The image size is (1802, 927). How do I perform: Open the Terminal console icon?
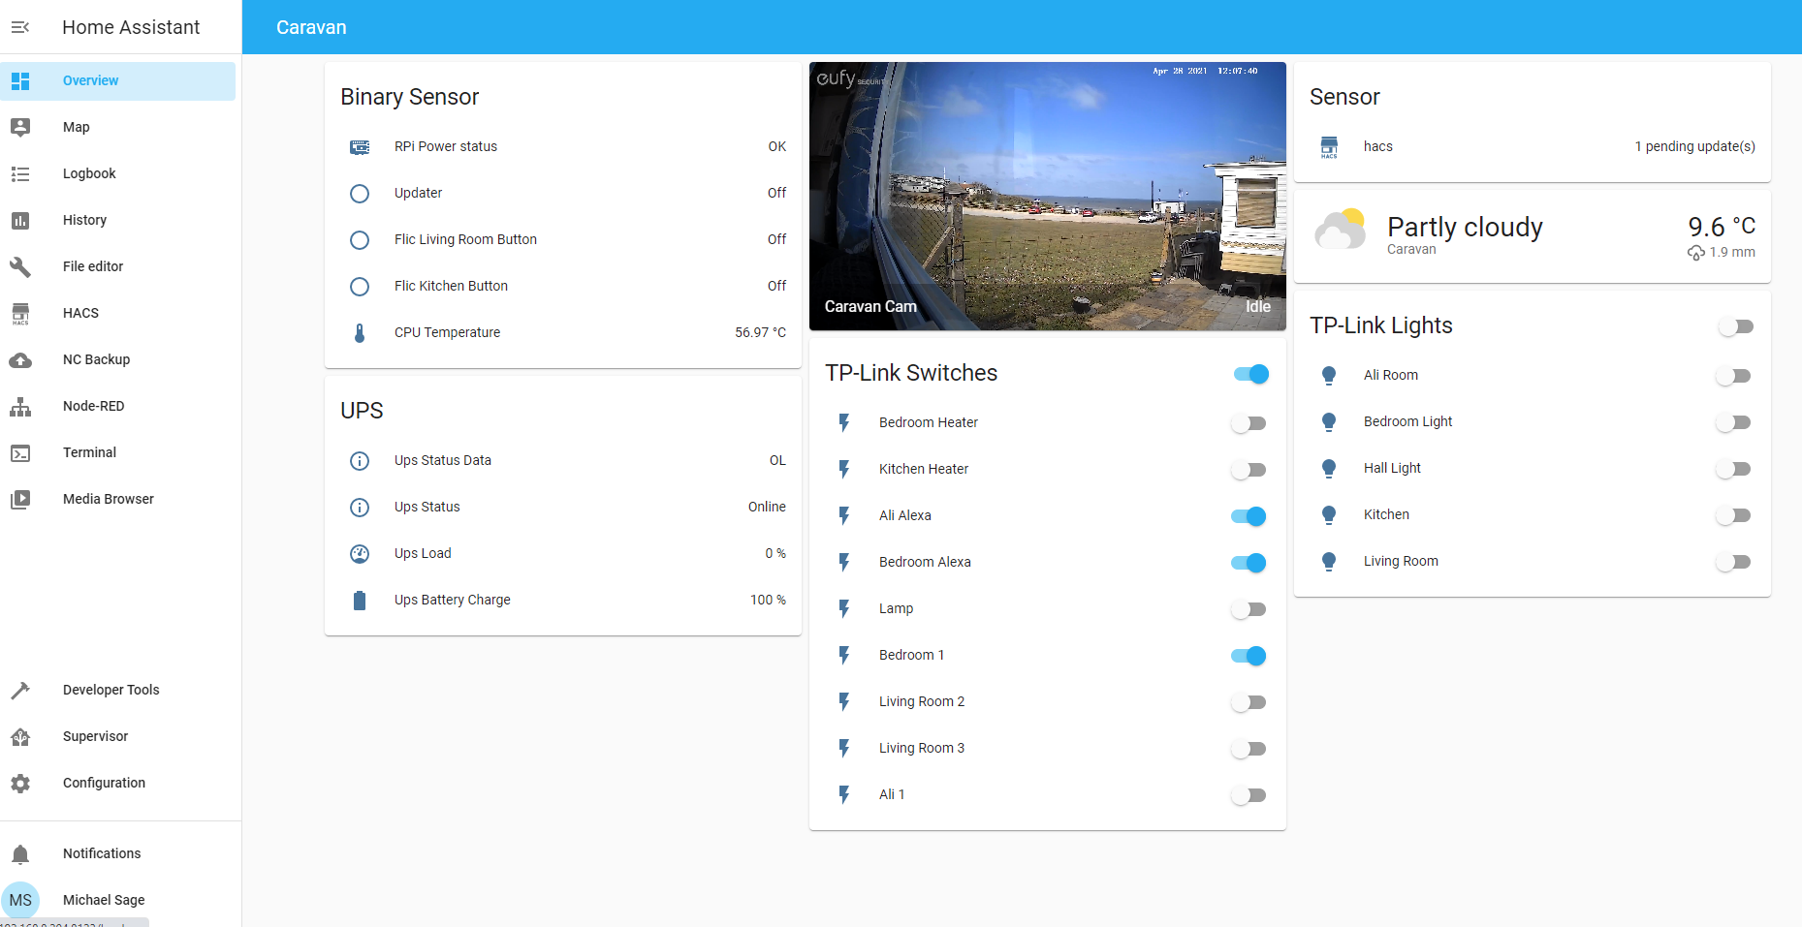(20, 452)
